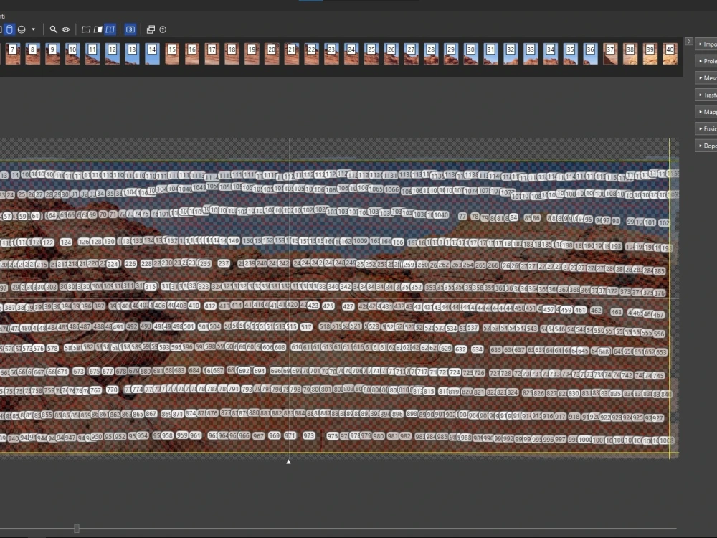Select source image thumbnail 27
The width and height of the screenshot is (717, 538).
(x=411, y=54)
